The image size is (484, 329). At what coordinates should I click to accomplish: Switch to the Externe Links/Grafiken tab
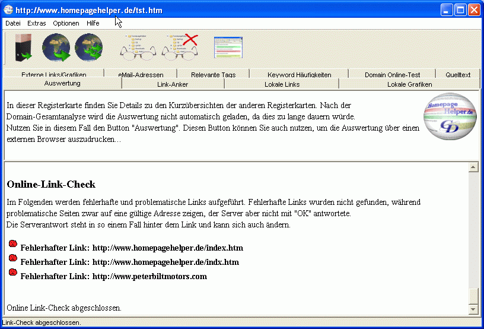(x=53, y=75)
